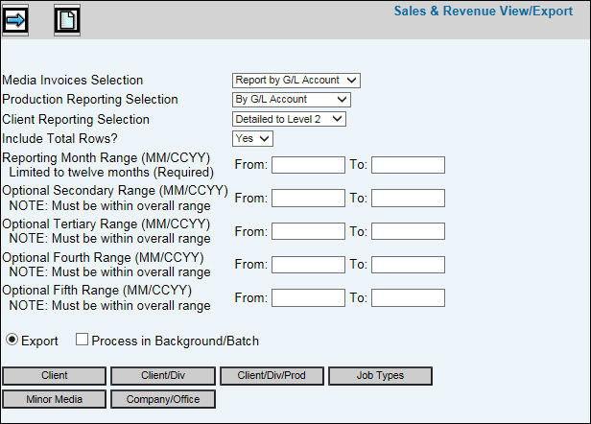This screenshot has height=424, width=591.
Task: Focus Optional Fifth Range To field
Action: (408, 297)
